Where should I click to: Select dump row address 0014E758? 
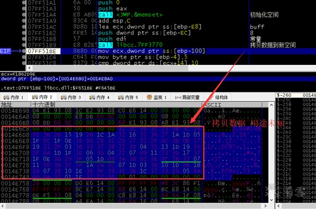click(15, 183)
